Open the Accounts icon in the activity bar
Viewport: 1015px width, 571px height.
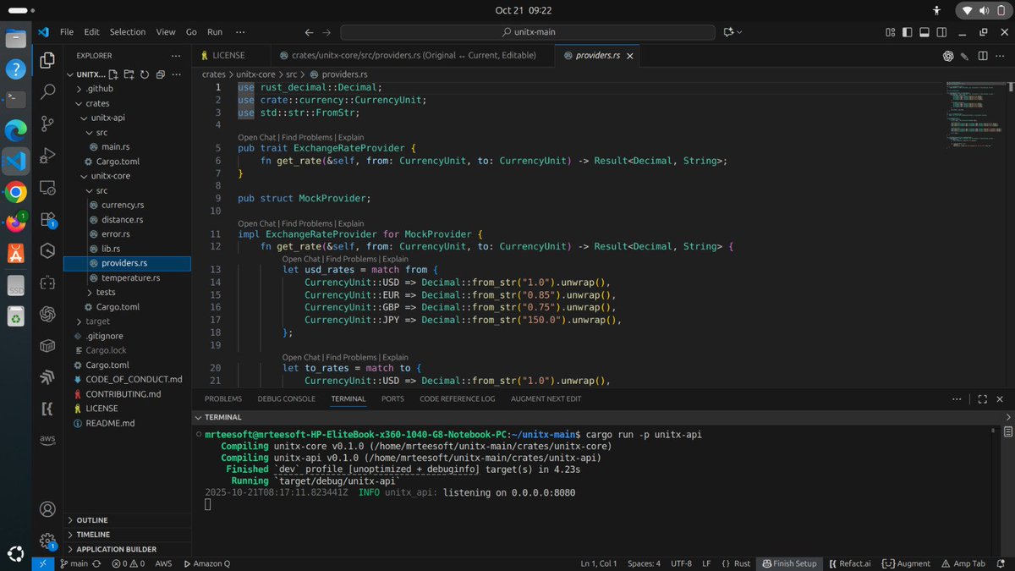click(x=47, y=509)
